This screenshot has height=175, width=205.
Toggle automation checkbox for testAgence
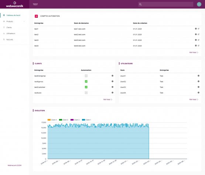[x=86, y=82]
